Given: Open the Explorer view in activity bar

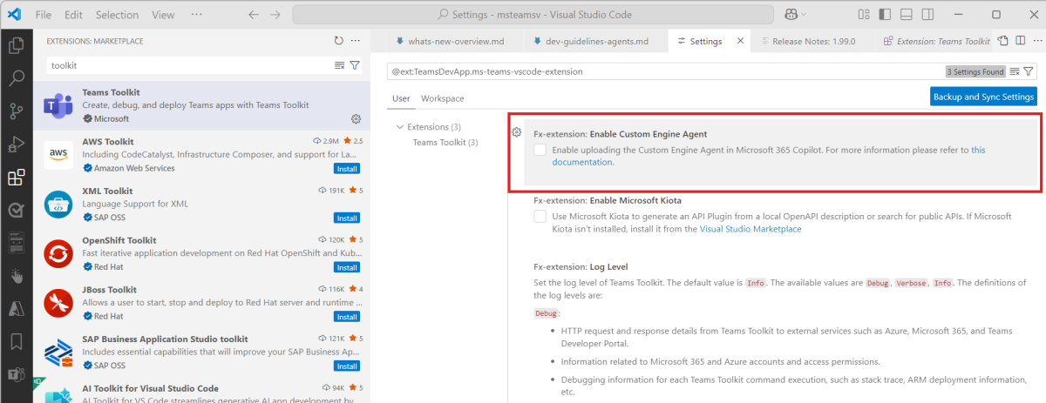Looking at the screenshot, I should coord(16,45).
